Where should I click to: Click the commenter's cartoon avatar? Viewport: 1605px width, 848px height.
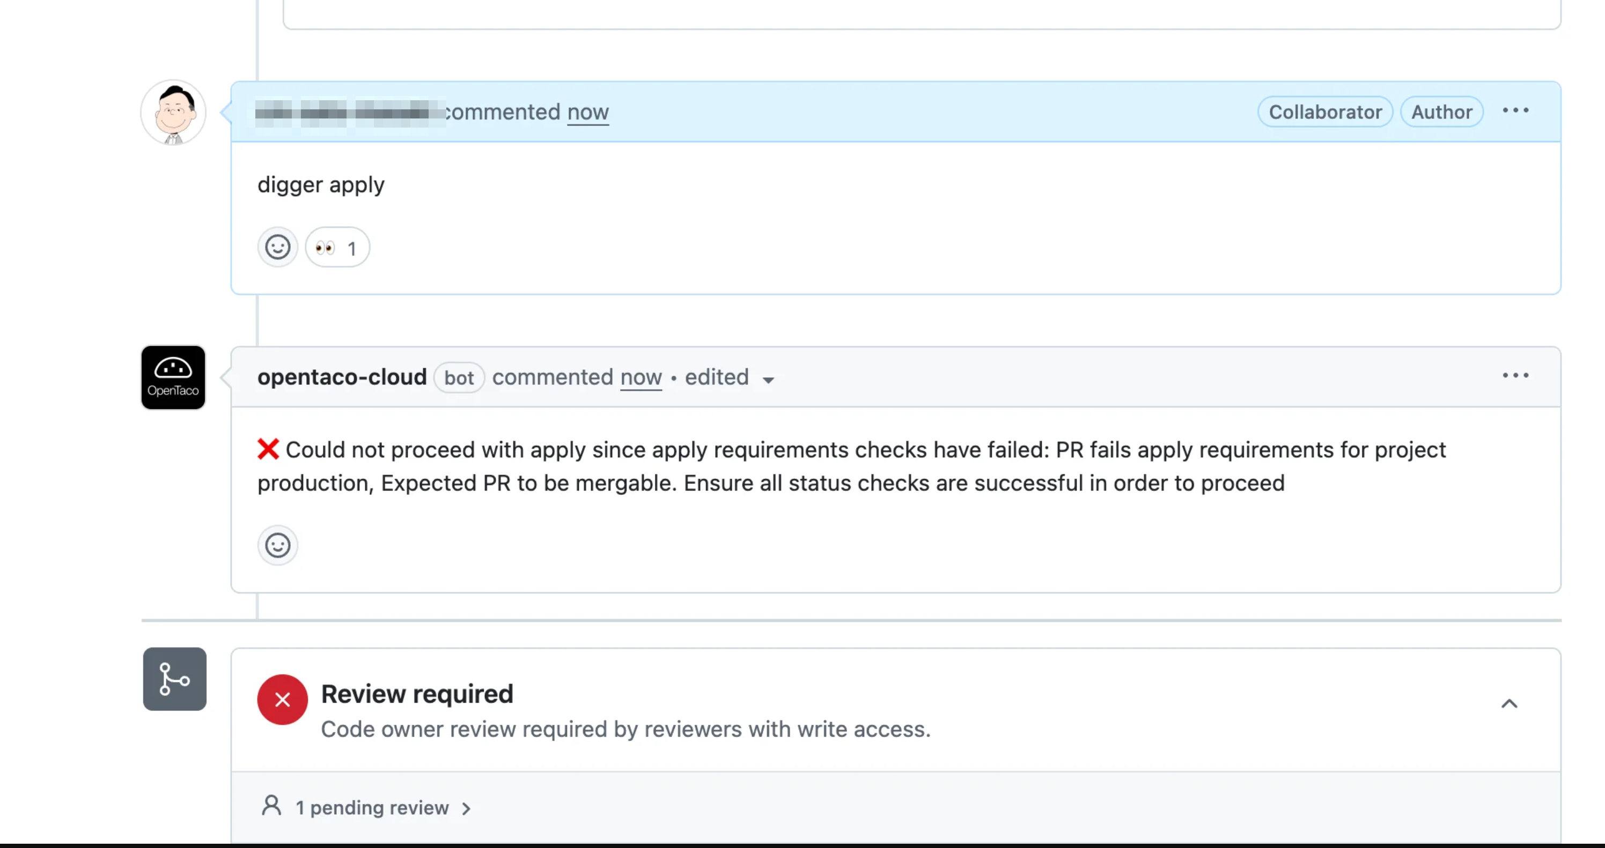[x=173, y=113]
